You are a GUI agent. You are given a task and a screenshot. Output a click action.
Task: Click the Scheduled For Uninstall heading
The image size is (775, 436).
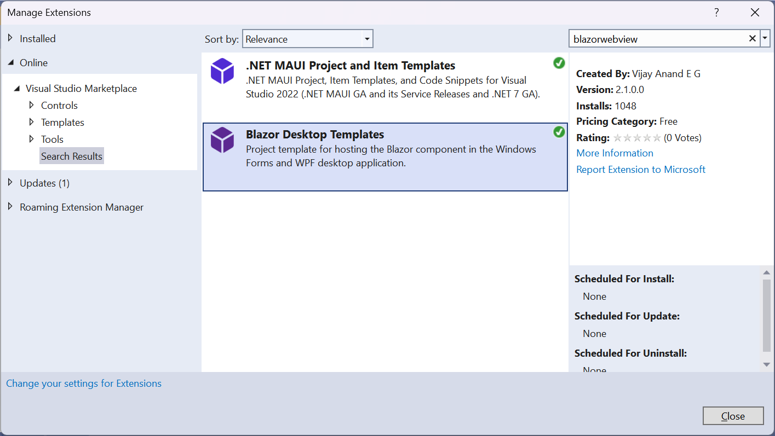630,353
